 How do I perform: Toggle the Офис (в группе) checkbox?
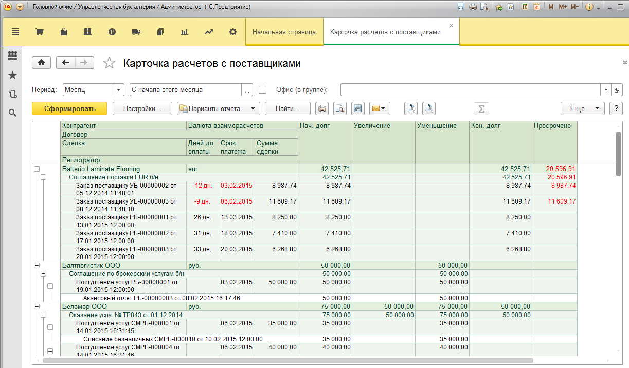pos(263,89)
